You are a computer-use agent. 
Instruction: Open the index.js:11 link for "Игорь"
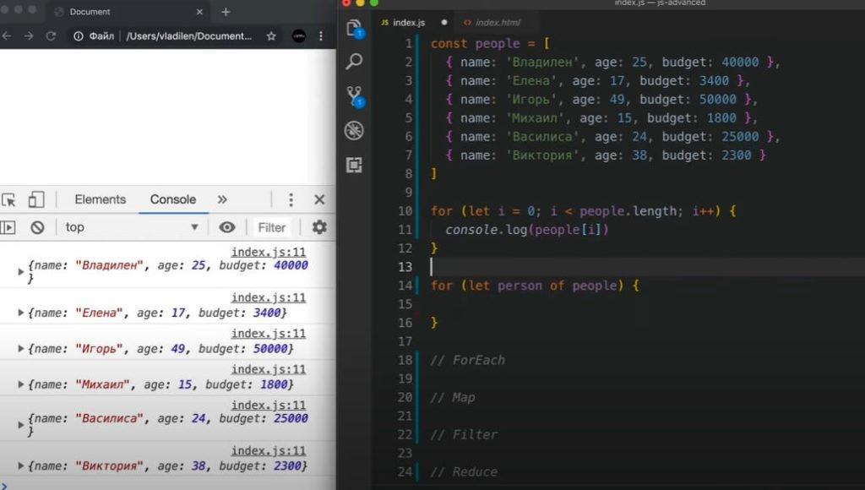coord(269,334)
